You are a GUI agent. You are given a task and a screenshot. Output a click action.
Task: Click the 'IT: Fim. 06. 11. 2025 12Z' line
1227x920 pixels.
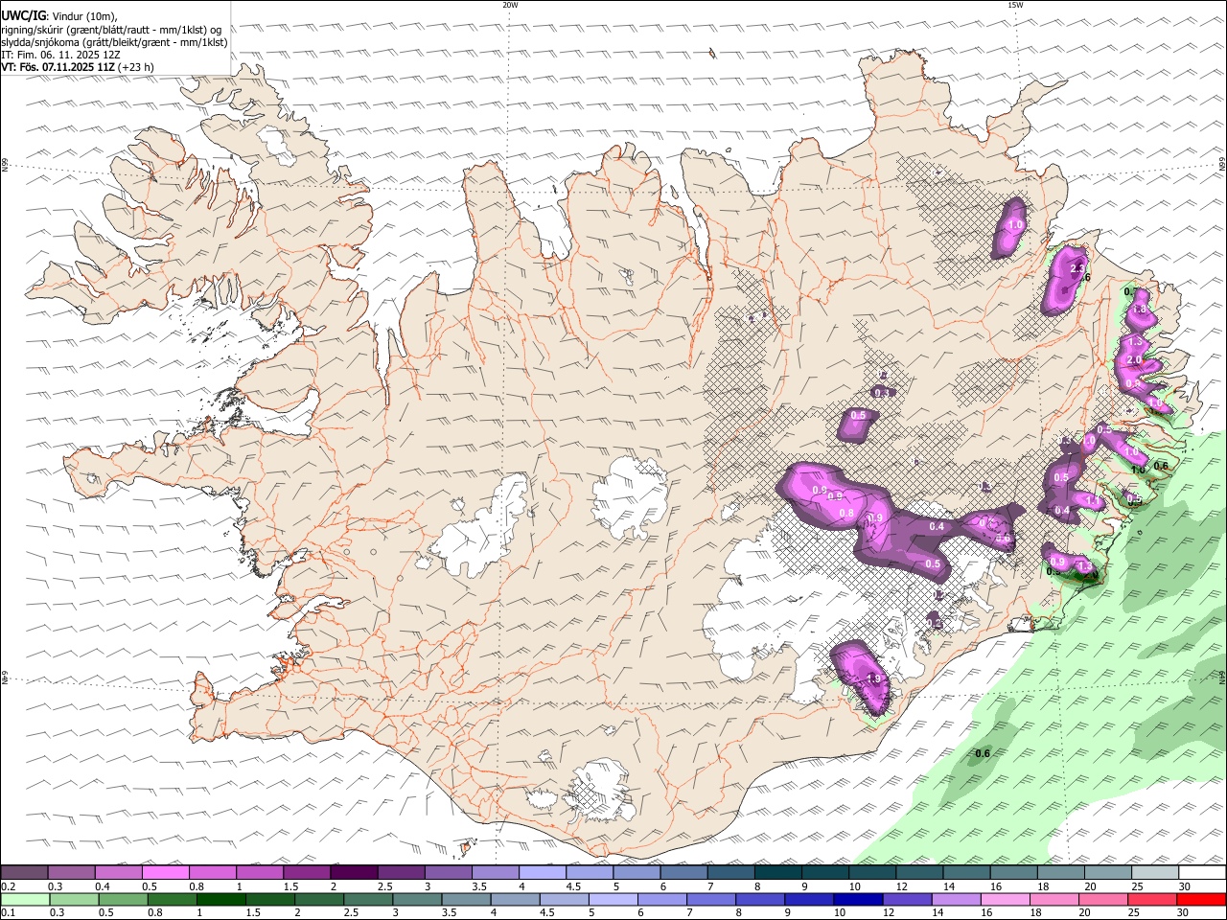point(60,55)
